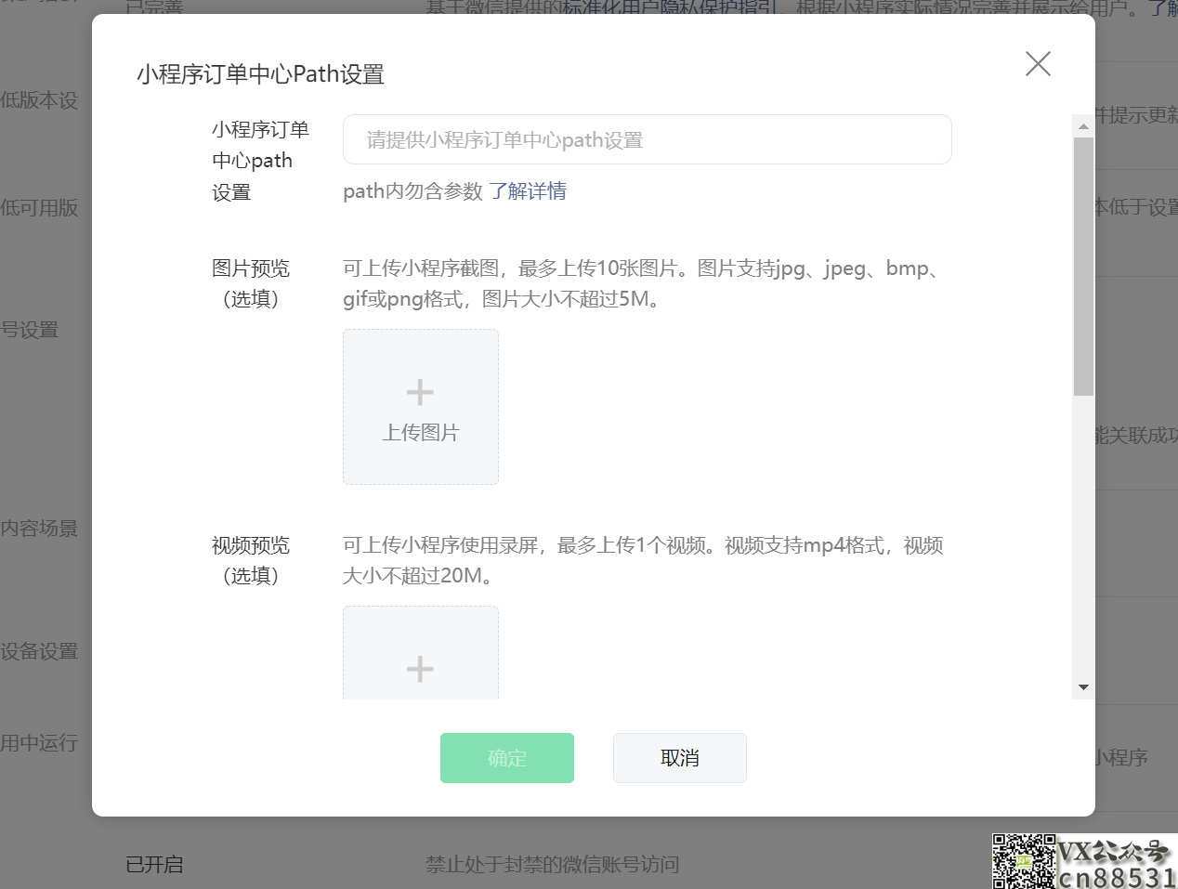This screenshot has width=1178, height=889.
Task: Click the 视频预览 (选填) label
Action: pos(251,560)
